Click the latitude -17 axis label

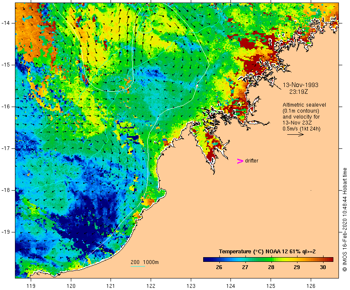(x=6, y=148)
